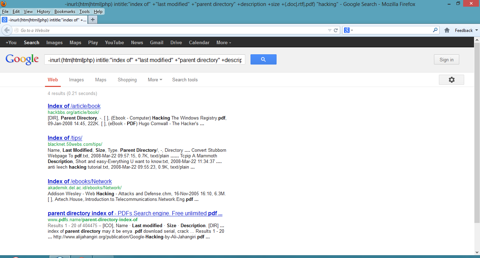Image resolution: width=480 pixels, height=258 pixels.
Task: Click the Google query input box
Action: coord(145,60)
